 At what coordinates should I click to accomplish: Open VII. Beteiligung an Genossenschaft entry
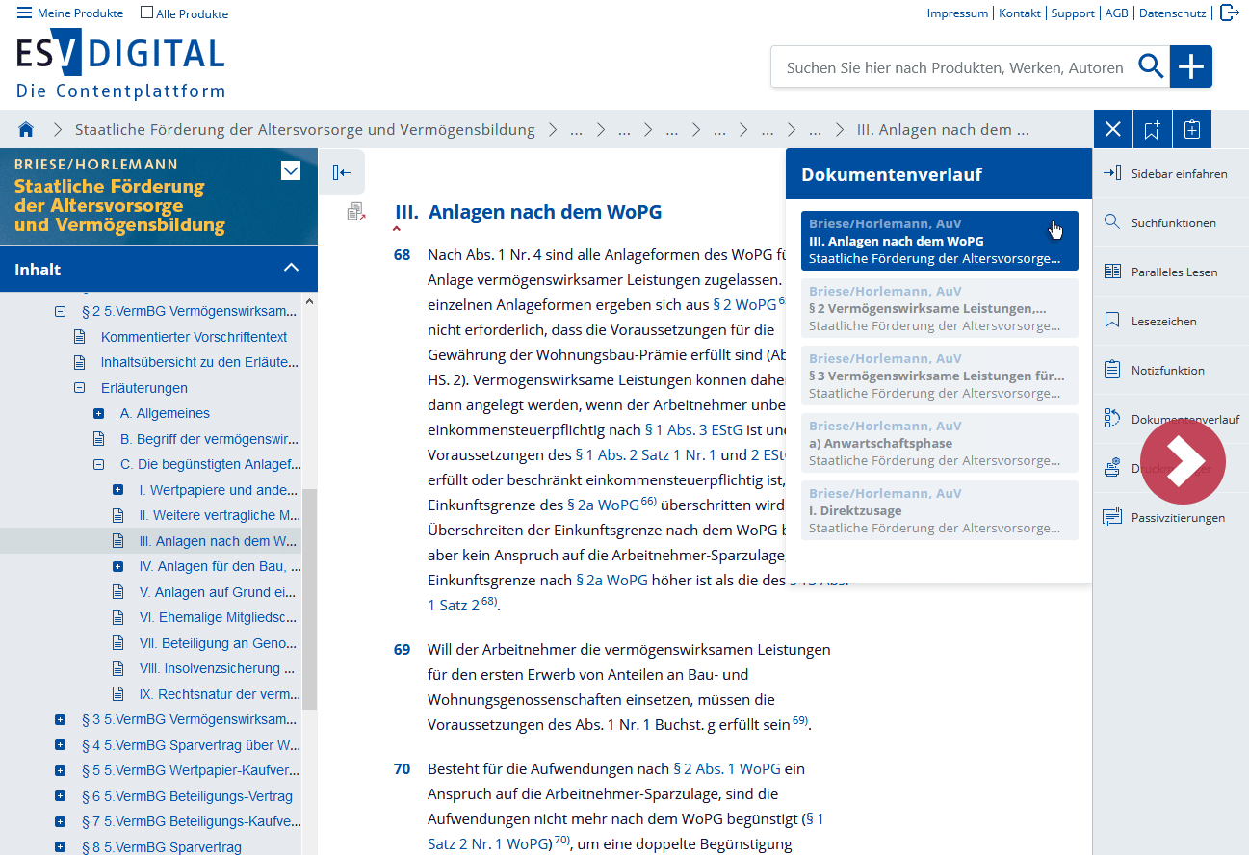pyautogui.click(x=220, y=643)
